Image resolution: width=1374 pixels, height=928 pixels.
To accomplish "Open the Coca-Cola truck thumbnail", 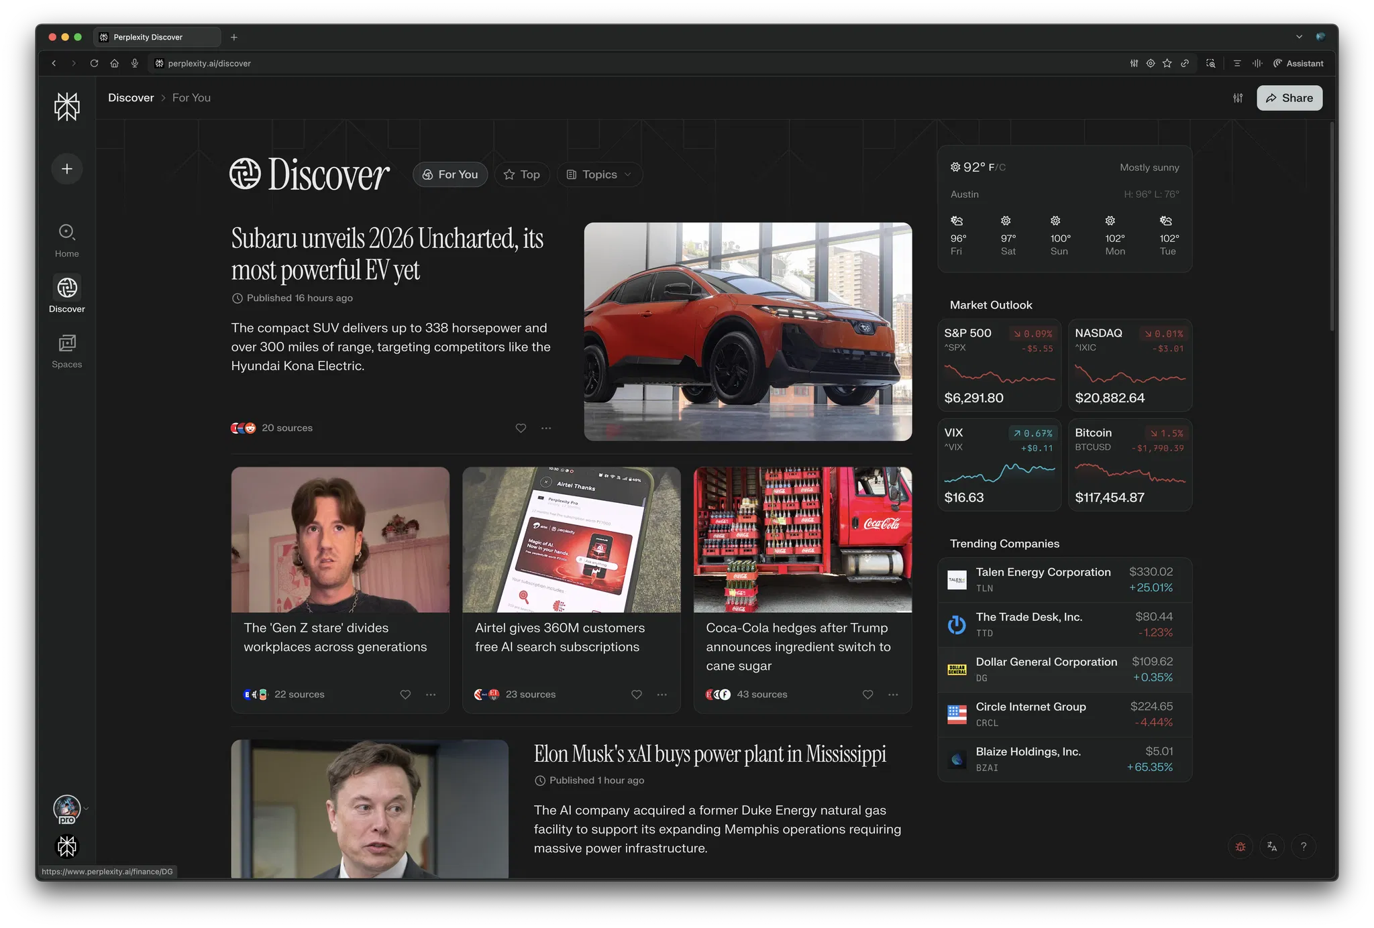I will pos(802,539).
